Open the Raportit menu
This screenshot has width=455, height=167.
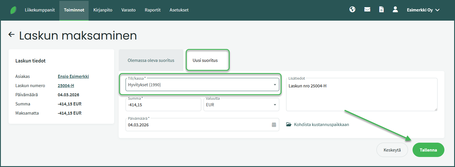pyautogui.click(x=153, y=10)
